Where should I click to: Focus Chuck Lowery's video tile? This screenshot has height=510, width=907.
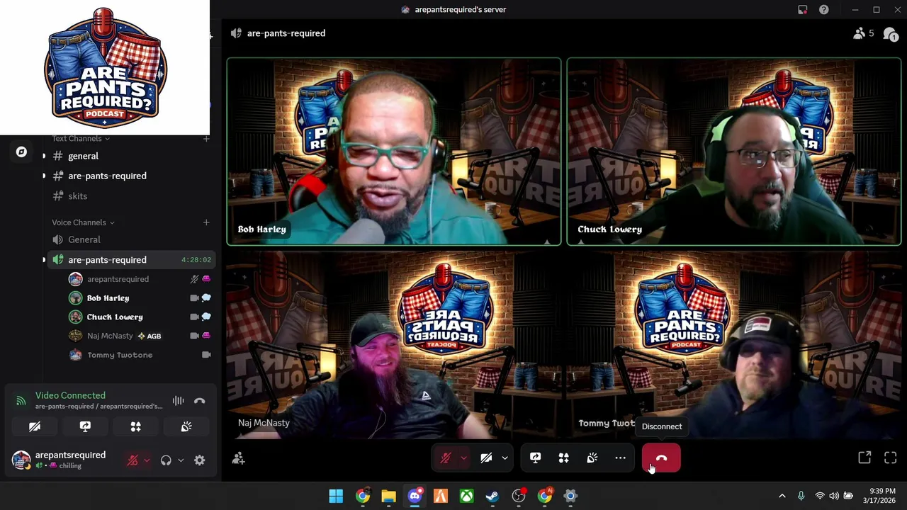[734, 152]
